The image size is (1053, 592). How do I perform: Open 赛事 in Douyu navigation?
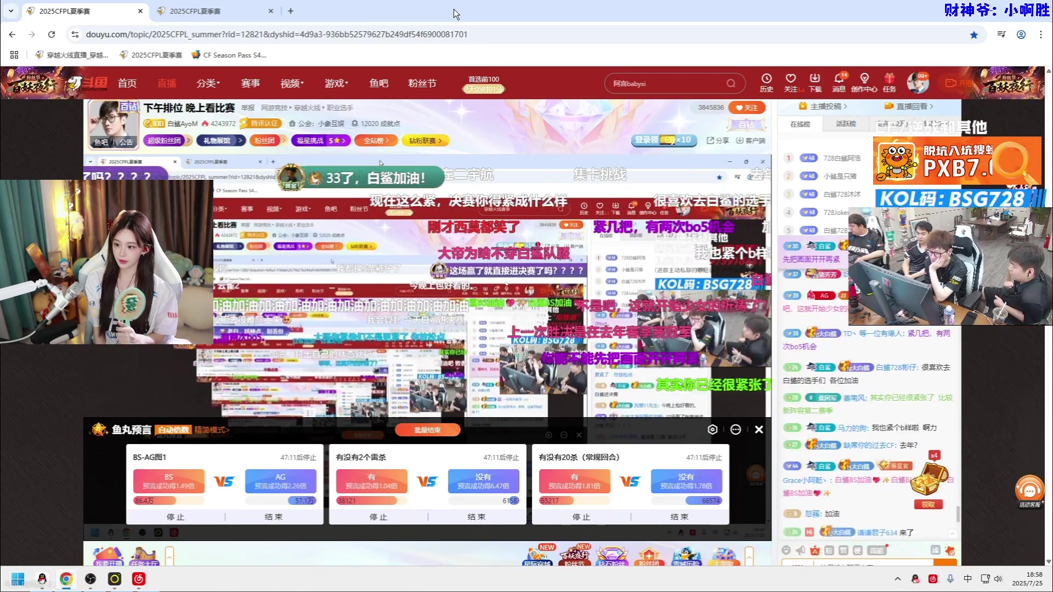click(x=251, y=83)
